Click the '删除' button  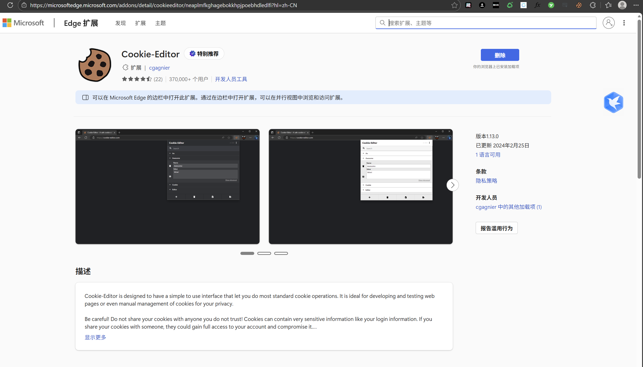point(500,55)
